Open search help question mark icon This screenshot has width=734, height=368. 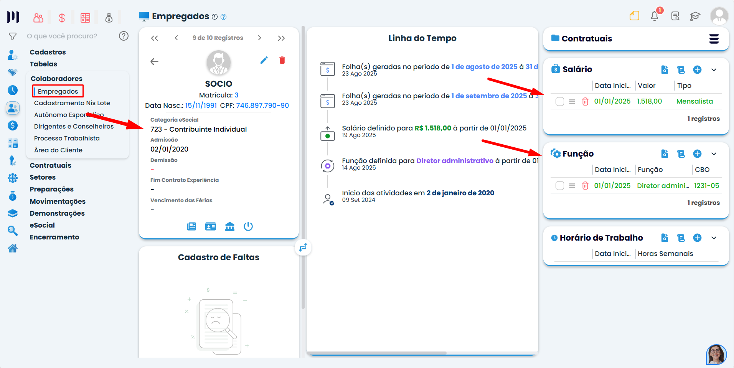[124, 36]
